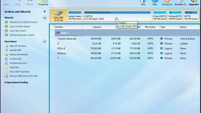The width and height of the screenshot is (201, 113).
Task: Click the 253.00 MB used cell
Action: [x=115, y=58]
